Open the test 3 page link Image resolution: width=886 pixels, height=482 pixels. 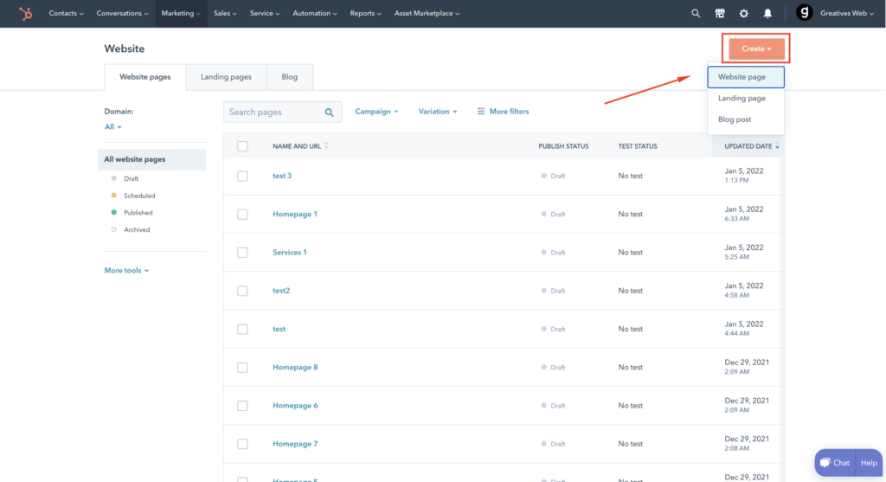pyautogui.click(x=282, y=176)
